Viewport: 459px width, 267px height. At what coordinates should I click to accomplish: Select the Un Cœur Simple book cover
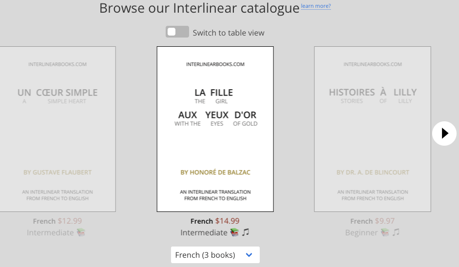57,129
